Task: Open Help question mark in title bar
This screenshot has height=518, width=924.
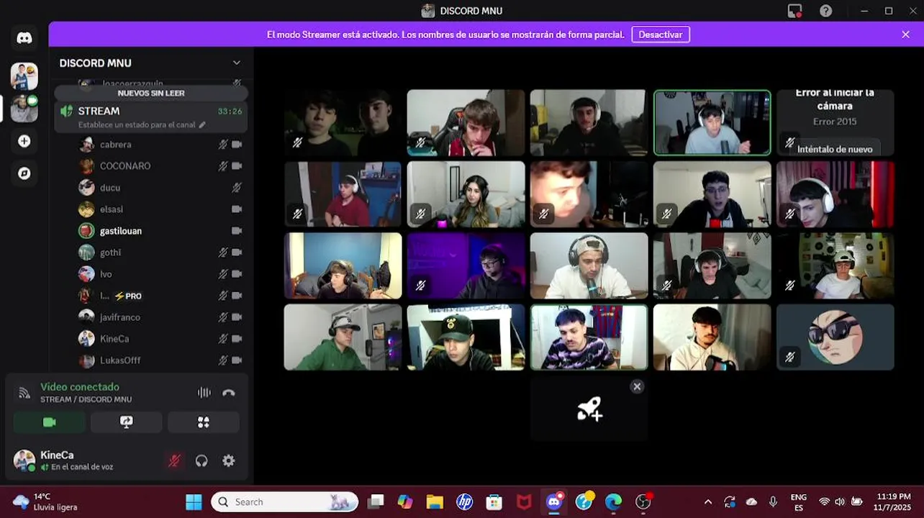Action: tap(826, 11)
